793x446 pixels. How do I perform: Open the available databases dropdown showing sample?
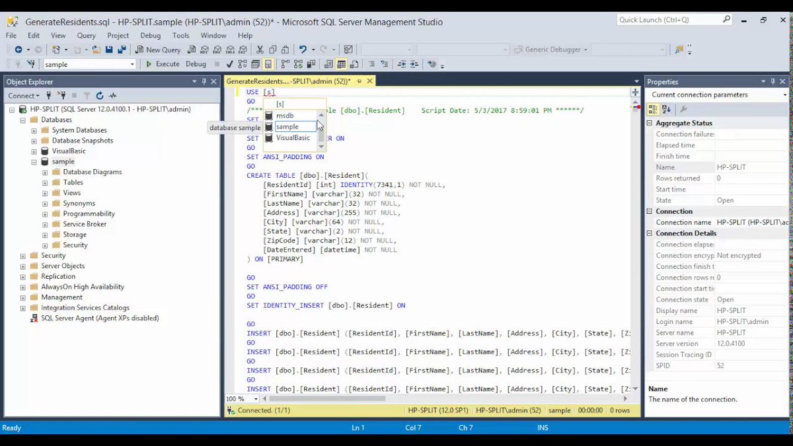[132, 63]
